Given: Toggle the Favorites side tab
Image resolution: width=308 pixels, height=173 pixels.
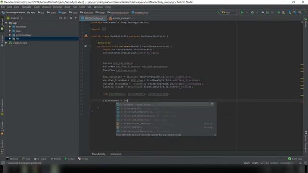Looking at the screenshot, I should [x=2, y=127].
